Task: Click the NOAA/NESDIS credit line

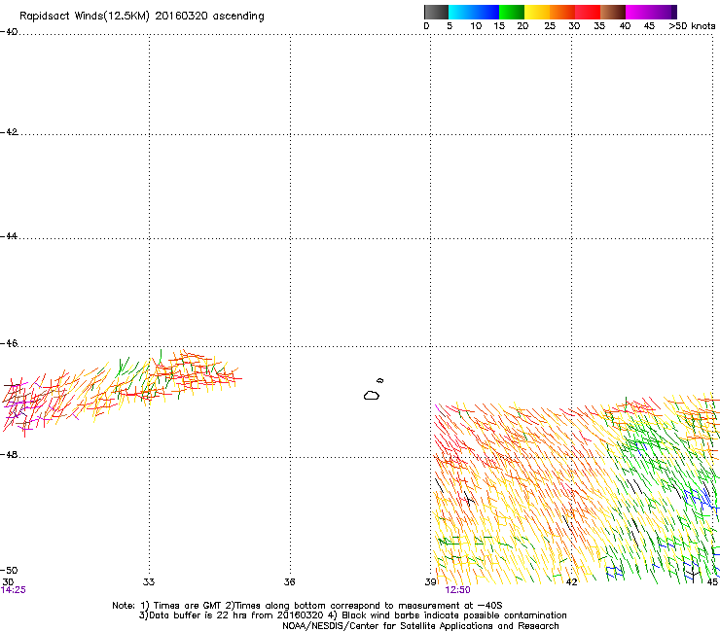Action: [420, 626]
